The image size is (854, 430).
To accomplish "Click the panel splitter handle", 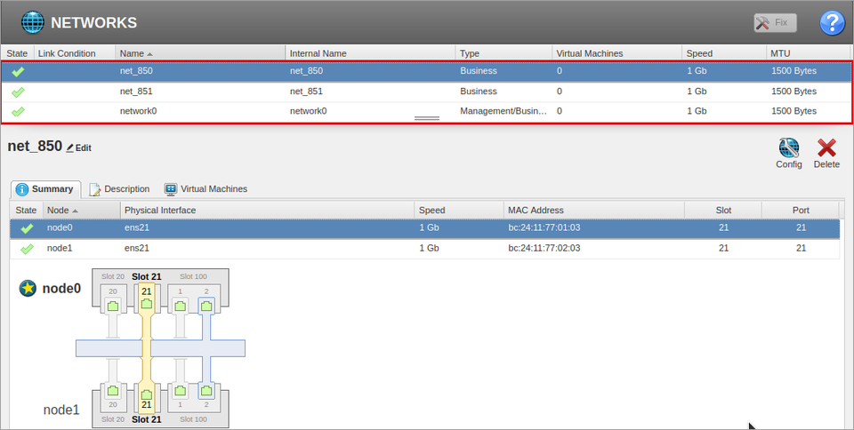I will coord(427,118).
